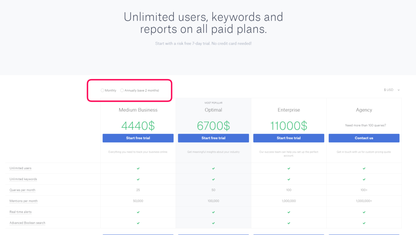This screenshot has height=235, width=416.
Task: Start free trial for Medium Business plan
Action: coord(138,138)
